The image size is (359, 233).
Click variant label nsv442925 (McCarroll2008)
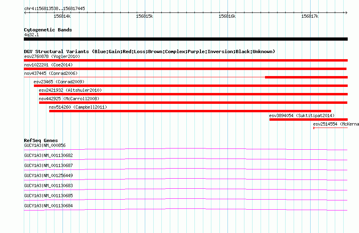point(69,99)
